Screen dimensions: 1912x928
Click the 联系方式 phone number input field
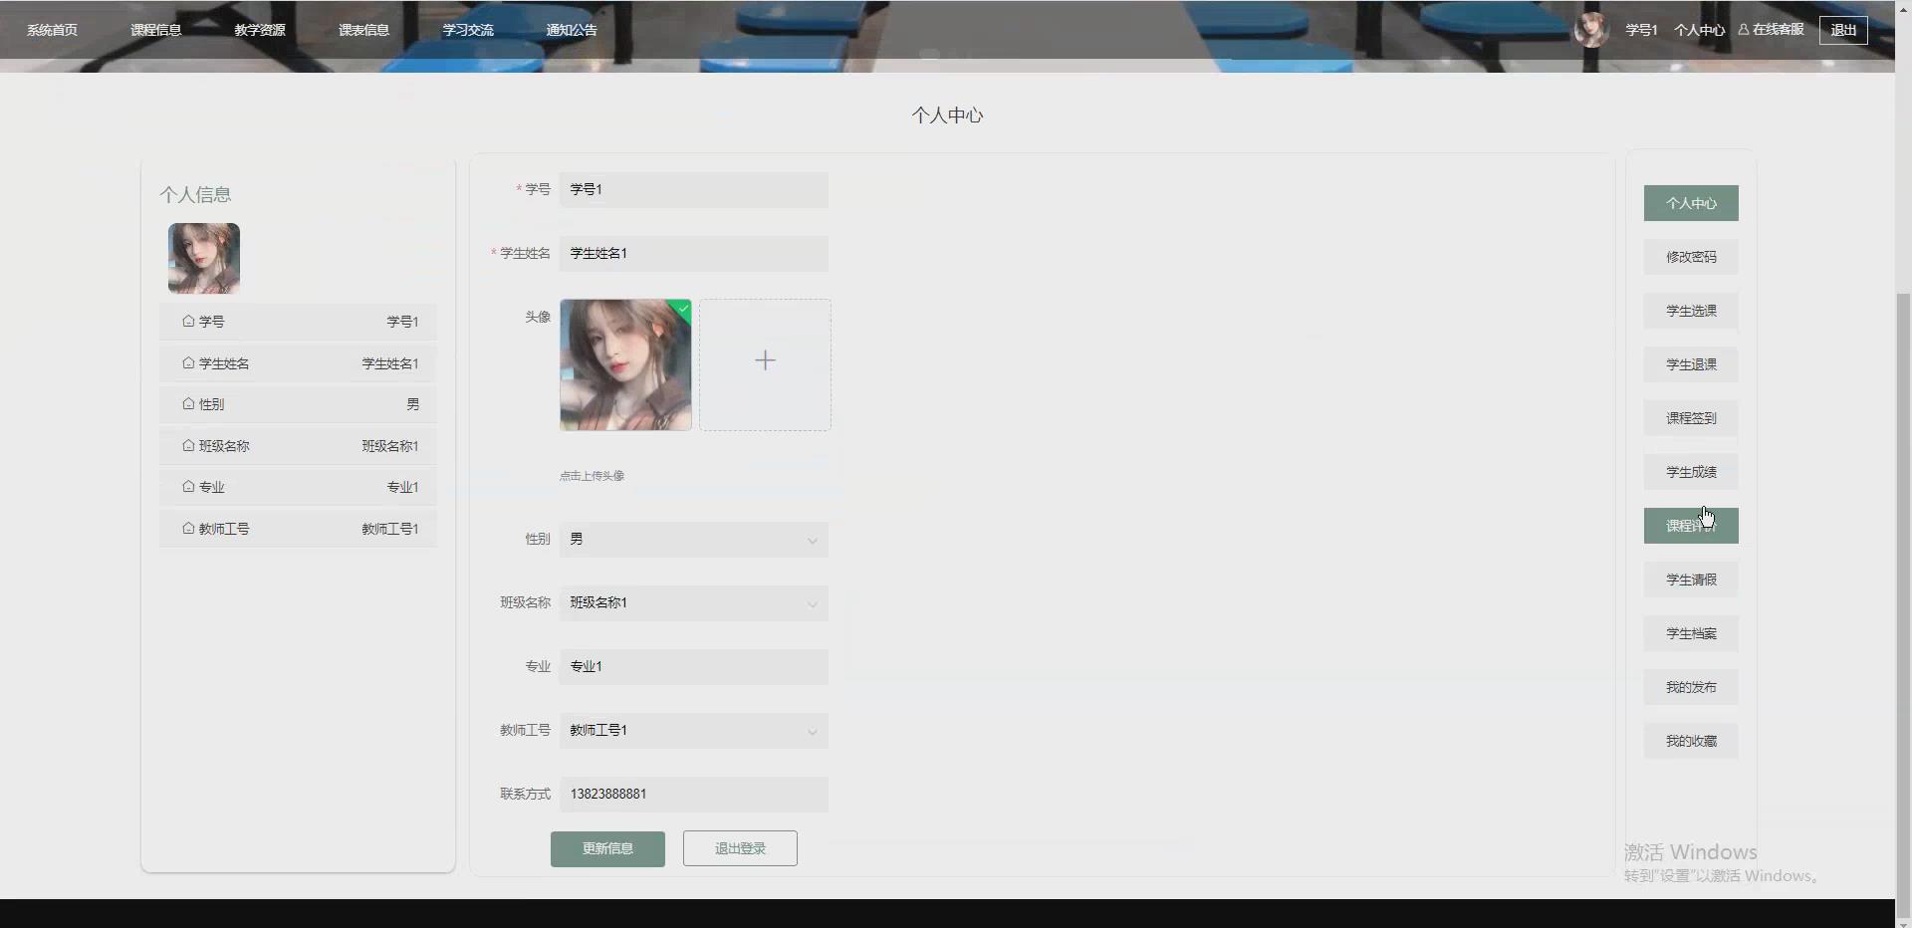tap(694, 794)
